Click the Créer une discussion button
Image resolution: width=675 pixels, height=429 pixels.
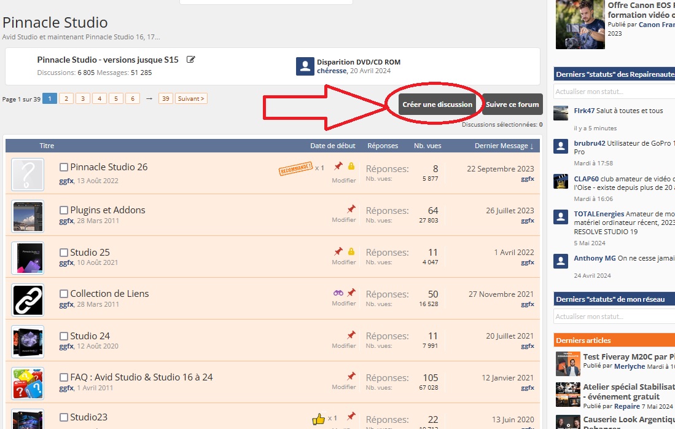click(x=437, y=104)
